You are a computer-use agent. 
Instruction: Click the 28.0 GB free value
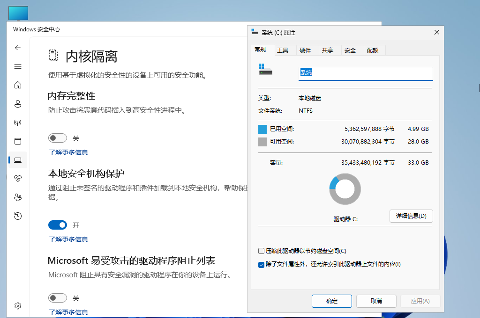coord(418,141)
